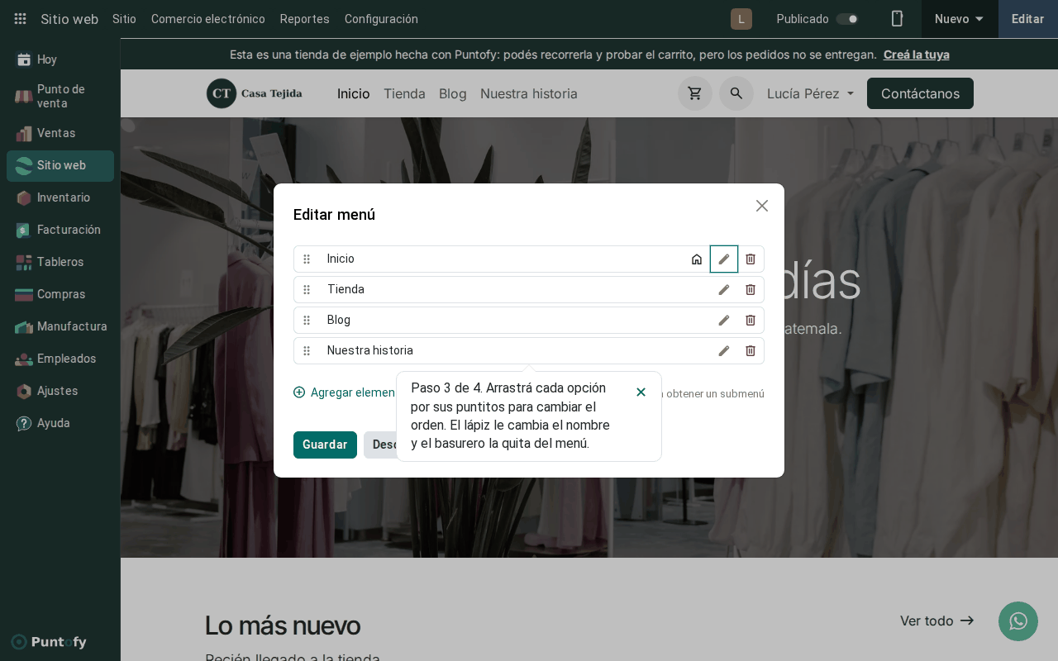Dismiss the Paso 3 de 4 tooltip
This screenshot has width=1058, height=661.
click(641, 392)
